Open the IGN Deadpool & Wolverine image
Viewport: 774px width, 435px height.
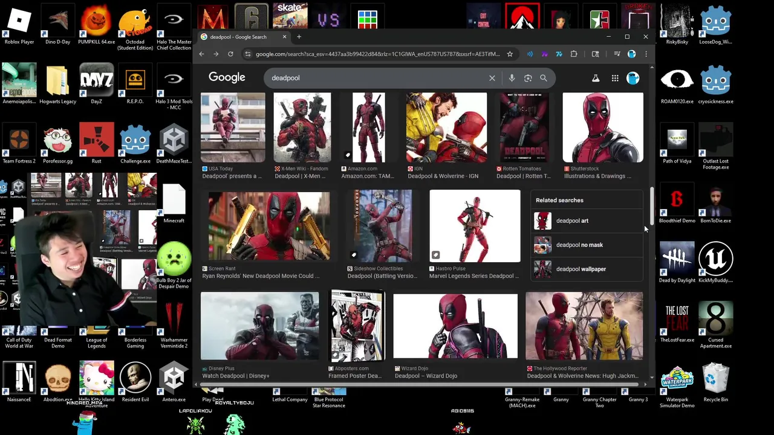click(446, 127)
